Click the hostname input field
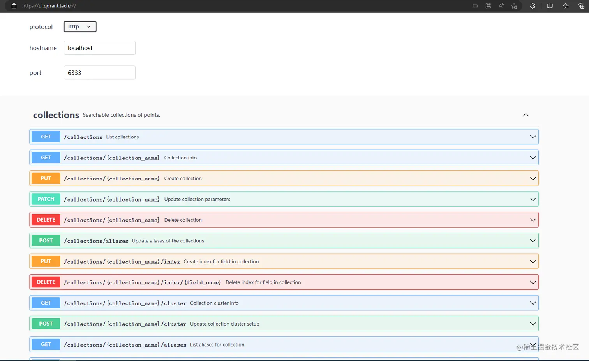The height and width of the screenshot is (361, 589). [100, 48]
